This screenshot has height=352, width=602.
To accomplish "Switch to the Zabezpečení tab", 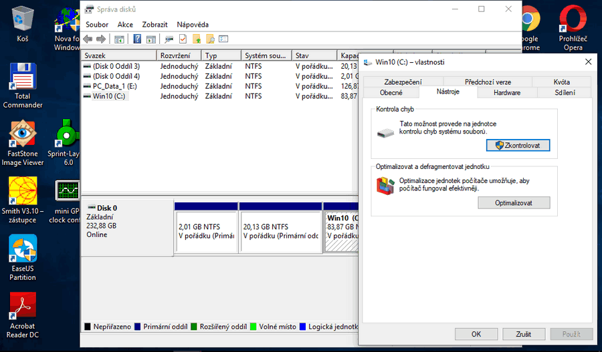I will coord(403,82).
